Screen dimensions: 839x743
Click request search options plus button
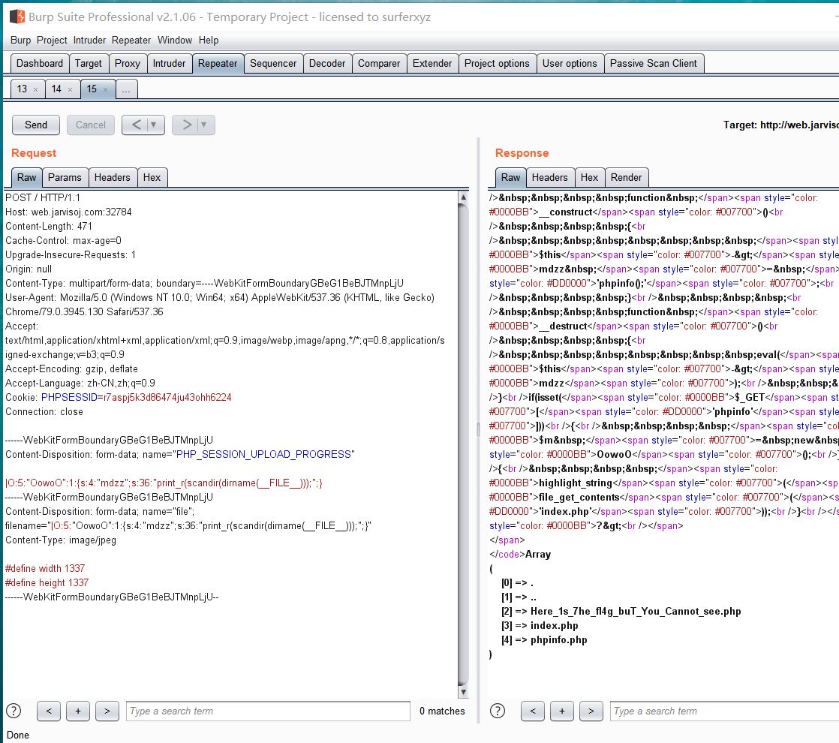click(78, 711)
